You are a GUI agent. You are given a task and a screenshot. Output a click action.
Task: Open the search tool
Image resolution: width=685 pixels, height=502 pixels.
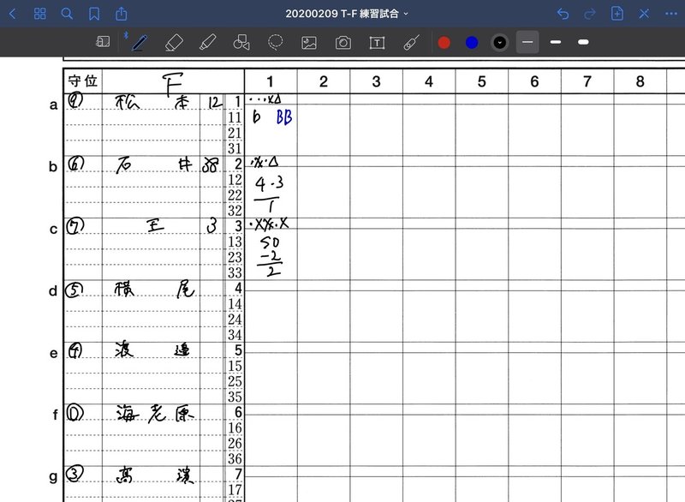67,14
